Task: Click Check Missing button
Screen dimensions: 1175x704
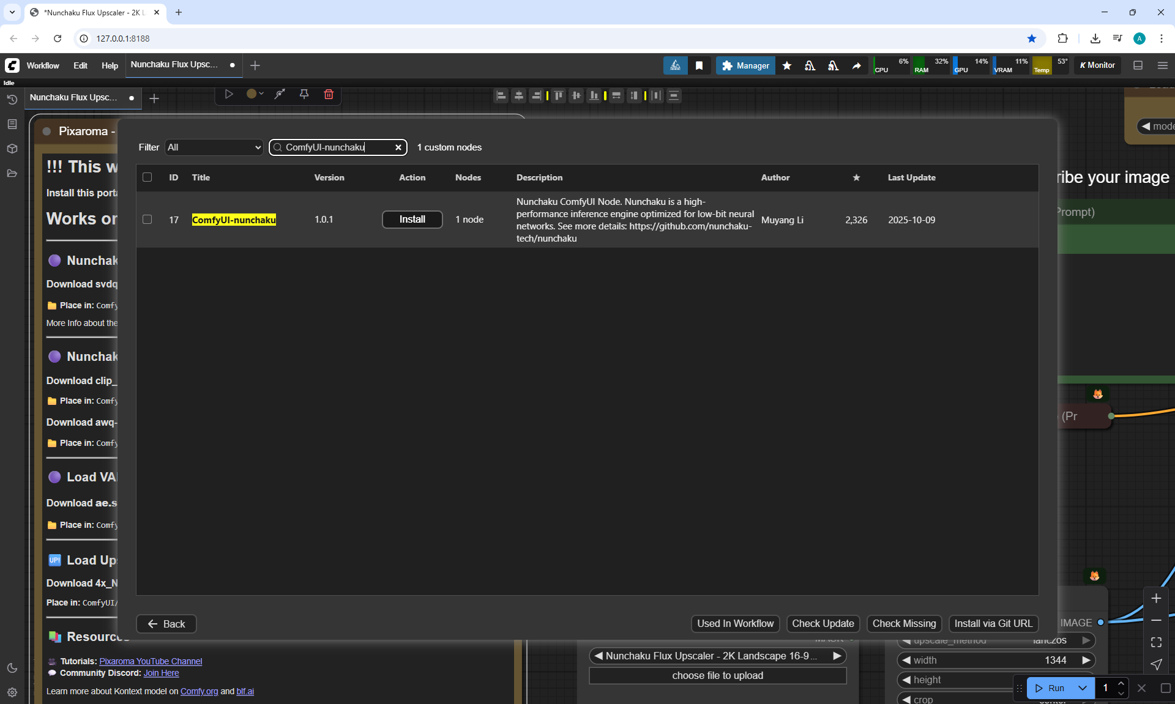Action: [904, 624]
